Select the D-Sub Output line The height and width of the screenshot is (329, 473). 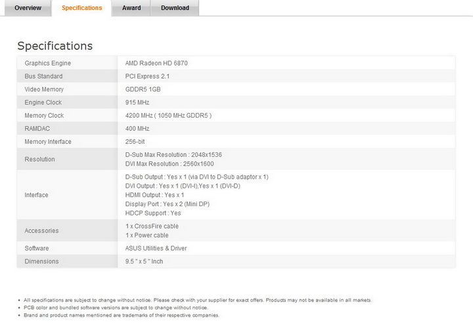click(x=196, y=177)
